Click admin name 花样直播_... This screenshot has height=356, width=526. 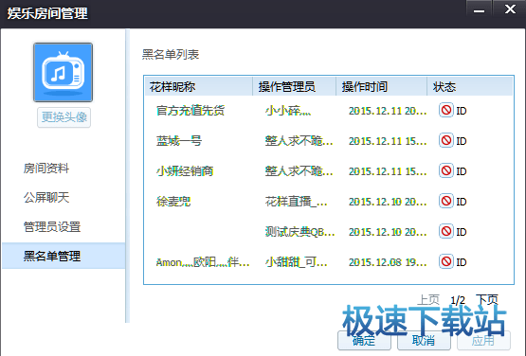coord(296,202)
